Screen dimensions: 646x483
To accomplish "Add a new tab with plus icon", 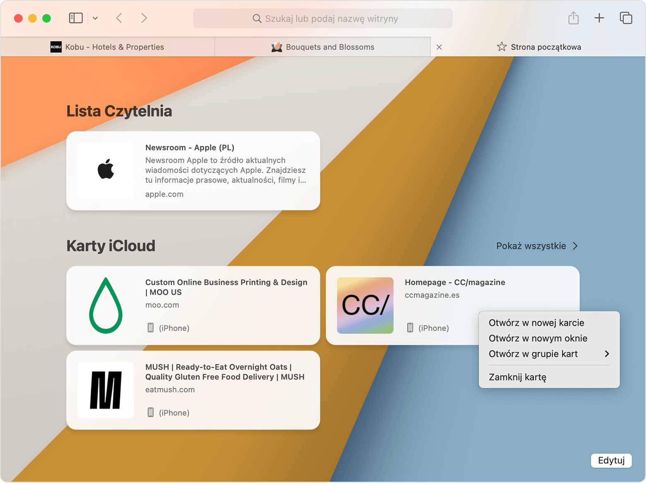I will coord(599,18).
